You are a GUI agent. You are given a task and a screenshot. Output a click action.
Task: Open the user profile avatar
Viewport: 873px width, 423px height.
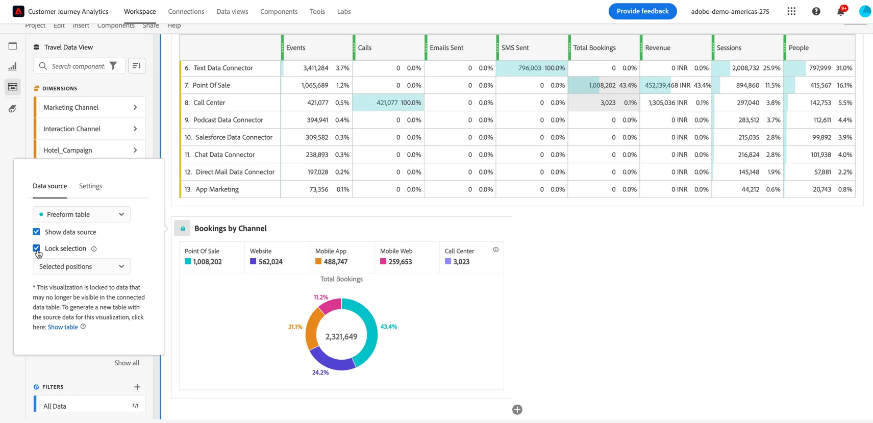(865, 11)
